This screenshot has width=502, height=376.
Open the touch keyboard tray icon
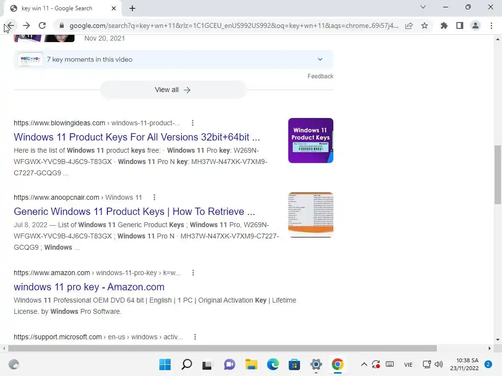[390, 364]
